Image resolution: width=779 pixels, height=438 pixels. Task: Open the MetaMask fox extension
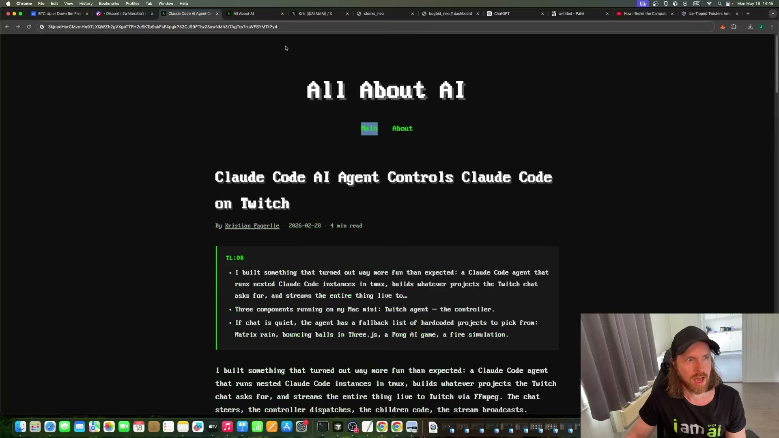(723, 27)
